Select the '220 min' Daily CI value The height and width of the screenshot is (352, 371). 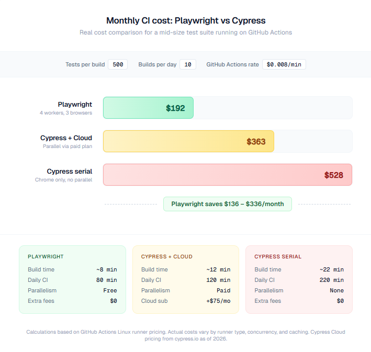333,280
